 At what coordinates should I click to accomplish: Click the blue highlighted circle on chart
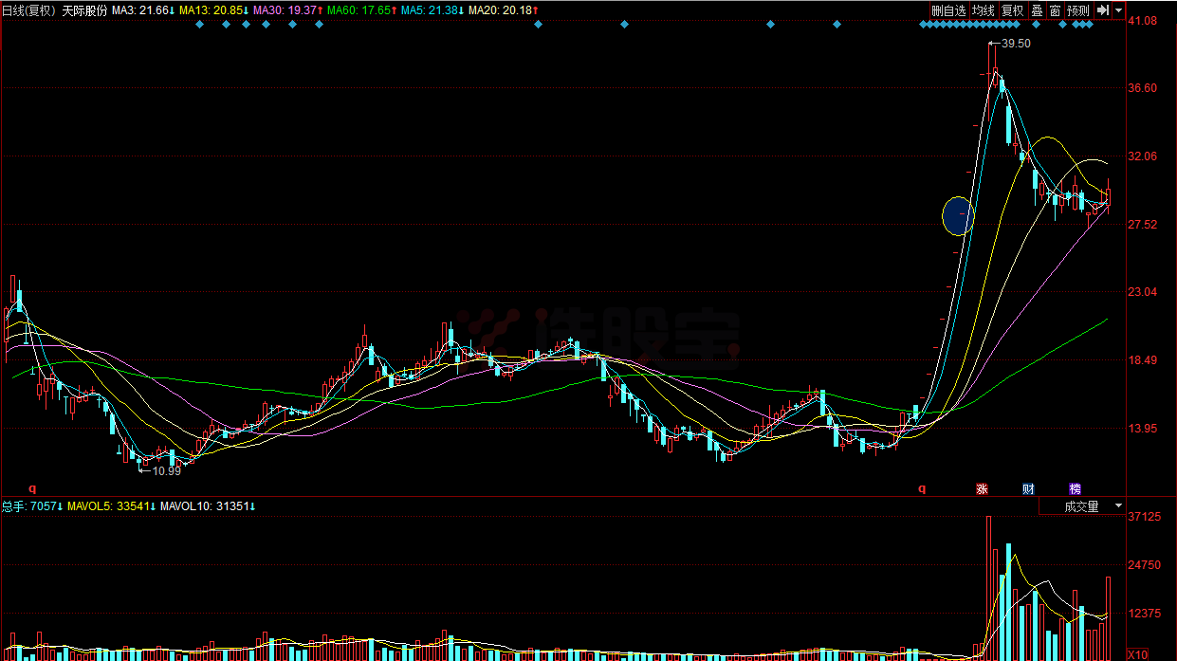click(958, 216)
